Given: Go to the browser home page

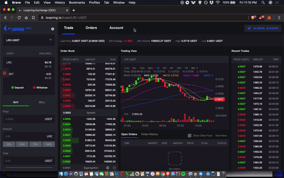Looking at the screenshot, I should click(x=26, y=18).
